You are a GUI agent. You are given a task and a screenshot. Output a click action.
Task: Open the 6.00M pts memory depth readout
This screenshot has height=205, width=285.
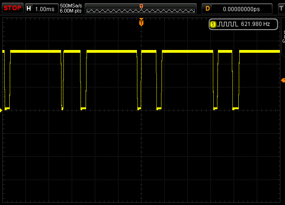pos(70,11)
